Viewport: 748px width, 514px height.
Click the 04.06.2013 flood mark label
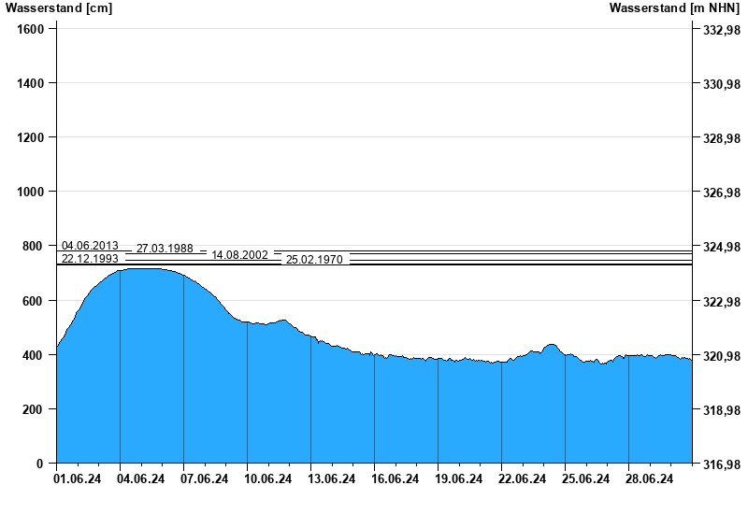tap(90, 246)
